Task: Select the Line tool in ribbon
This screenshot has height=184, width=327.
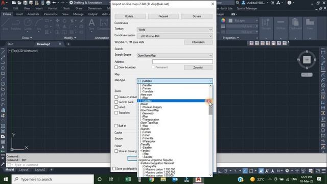Action: click(5, 25)
